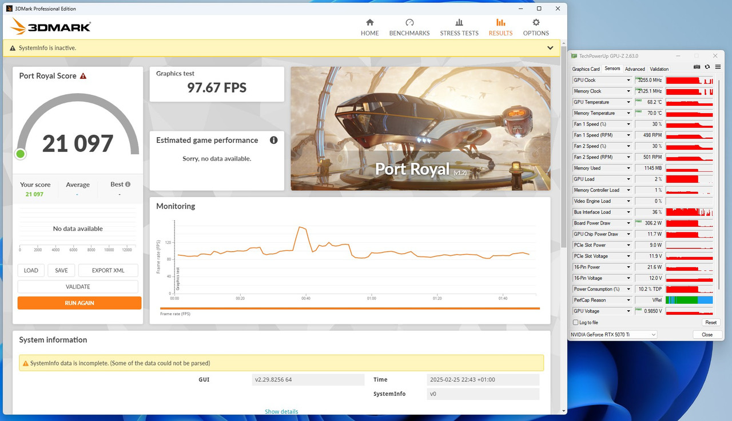732x421 pixels.
Task: Click the 0.9850 V GPU Voltage value
Action: tap(649, 311)
